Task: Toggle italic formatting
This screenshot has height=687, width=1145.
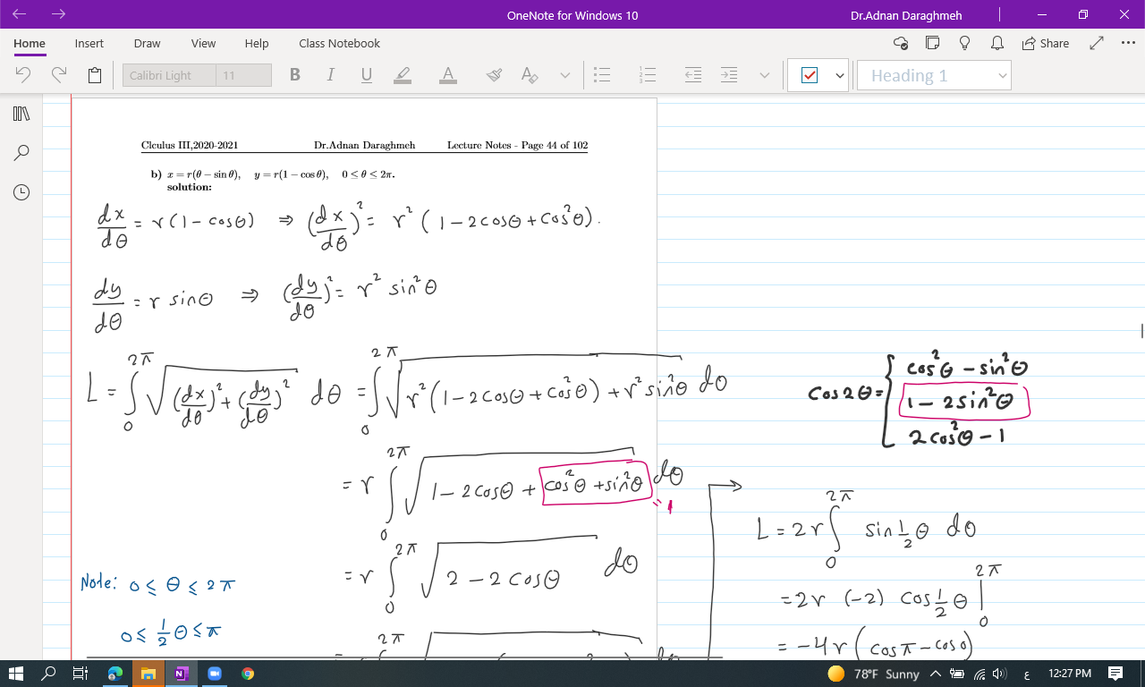Action: [x=330, y=75]
